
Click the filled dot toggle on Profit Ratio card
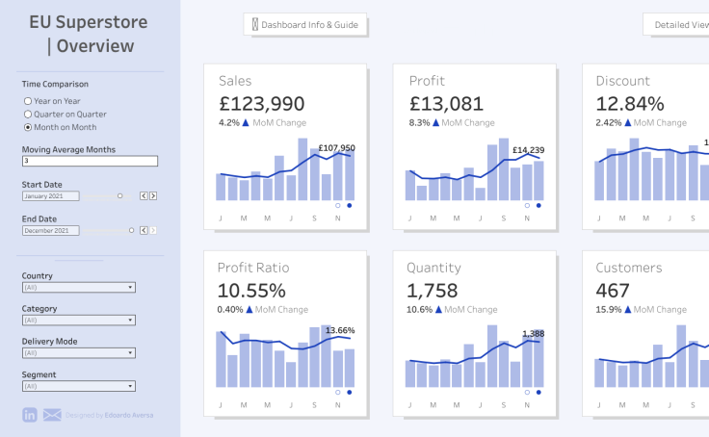349,393
